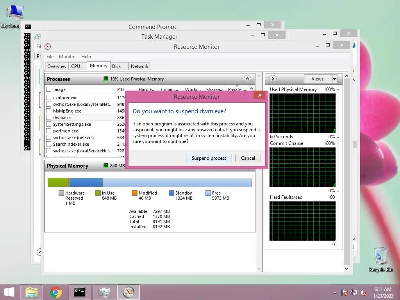Open Start menu from Windows logo

tap(9, 292)
